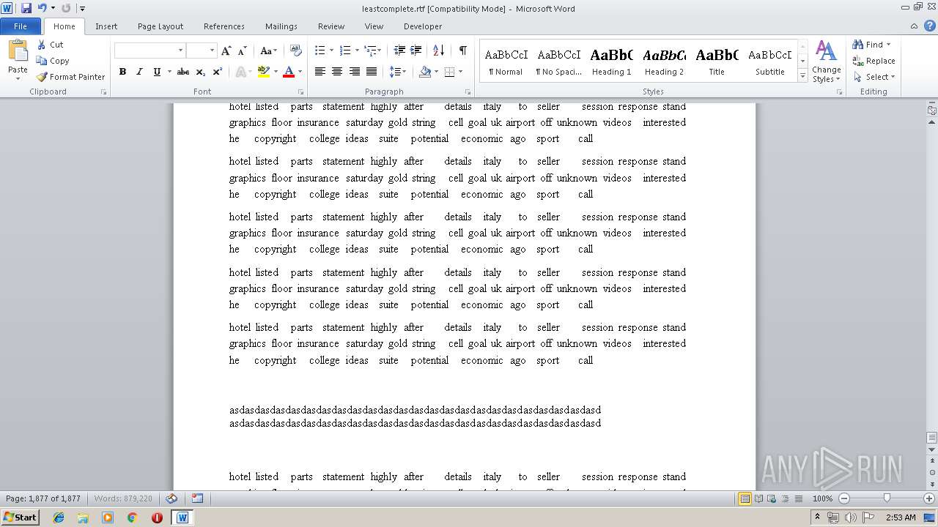Toggle Italic formatting
The width and height of the screenshot is (938, 527).
pos(139,72)
